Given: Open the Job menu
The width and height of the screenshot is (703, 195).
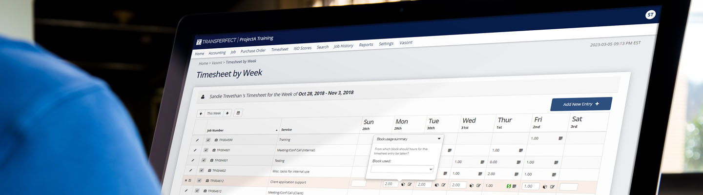Looking at the screenshot, I should click(233, 52).
